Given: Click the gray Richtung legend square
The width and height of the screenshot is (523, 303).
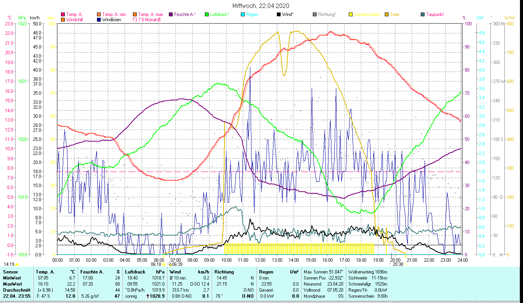Looking at the screenshot, I should pyautogui.click(x=315, y=15).
